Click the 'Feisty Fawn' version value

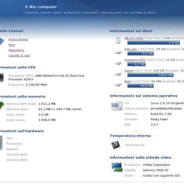(x=159, y=119)
